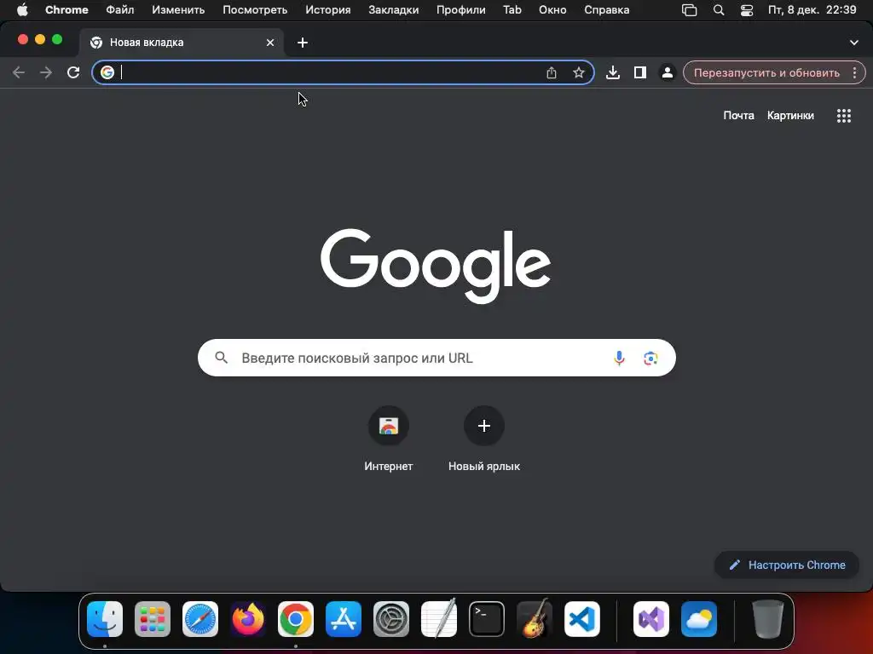Bookmark this tab with the star

tap(579, 72)
